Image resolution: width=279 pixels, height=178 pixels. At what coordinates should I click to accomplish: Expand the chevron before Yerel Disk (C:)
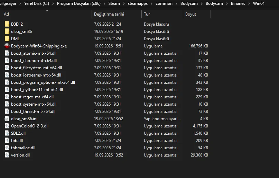[20, 3]
